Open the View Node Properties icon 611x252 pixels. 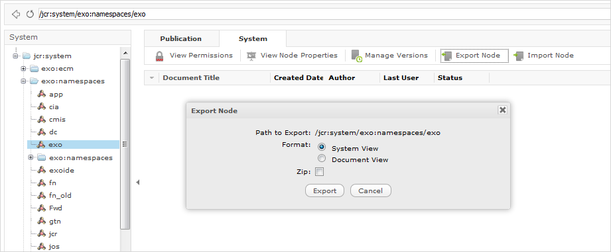251,56
